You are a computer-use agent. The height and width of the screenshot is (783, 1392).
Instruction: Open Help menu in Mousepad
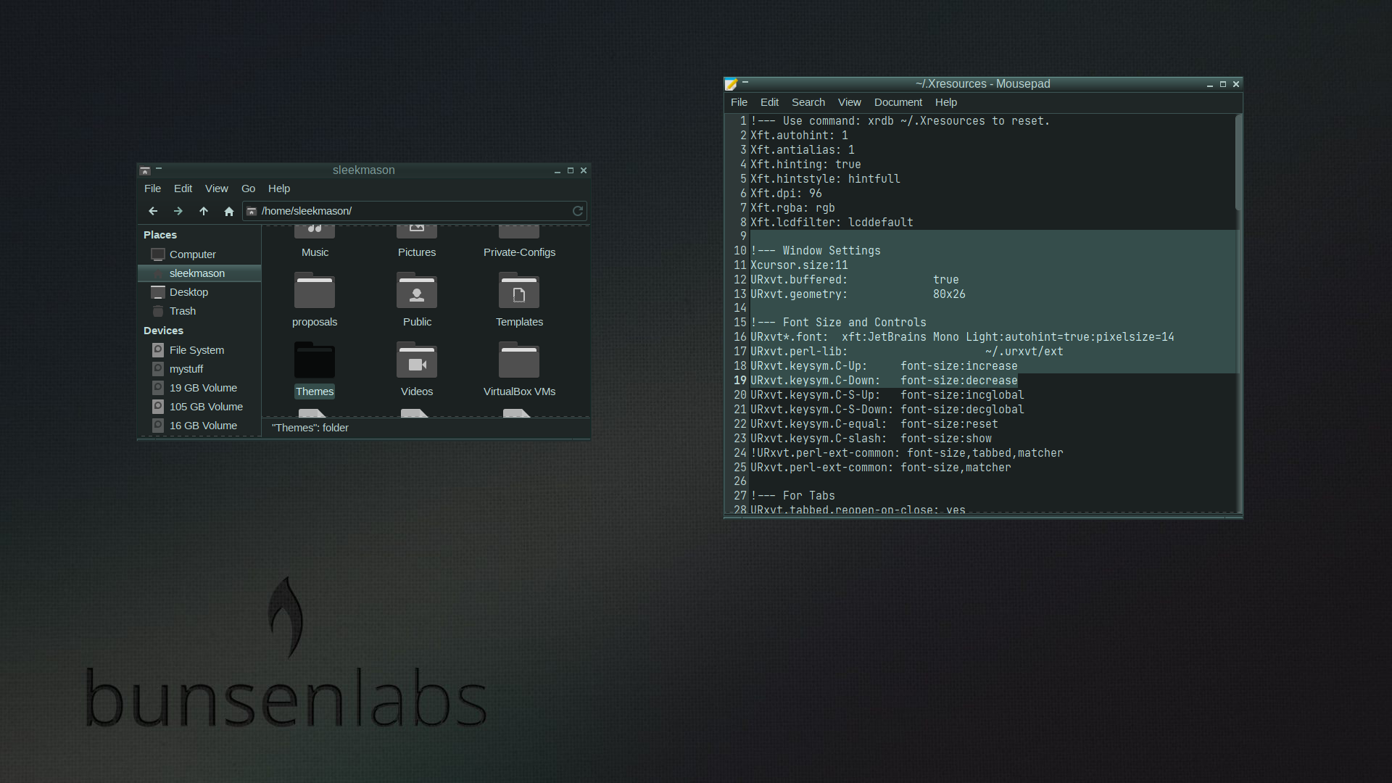click(x=946, y=102)
